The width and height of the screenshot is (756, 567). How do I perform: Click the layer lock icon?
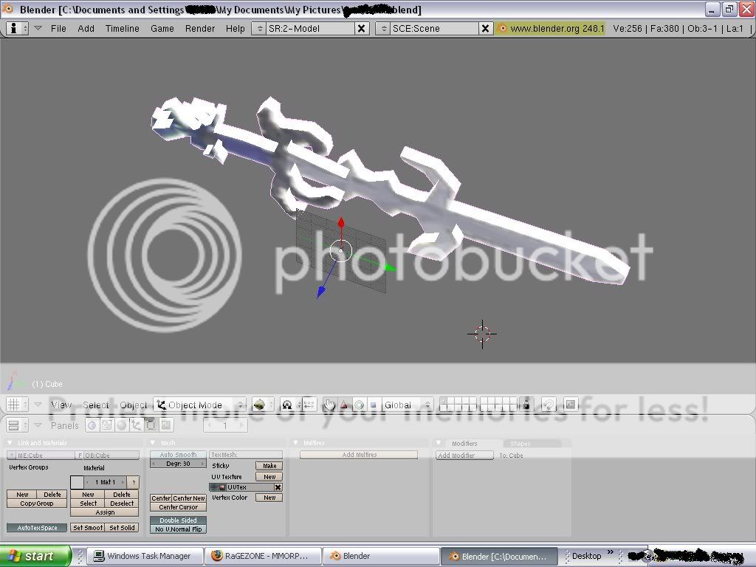point(526,405)
